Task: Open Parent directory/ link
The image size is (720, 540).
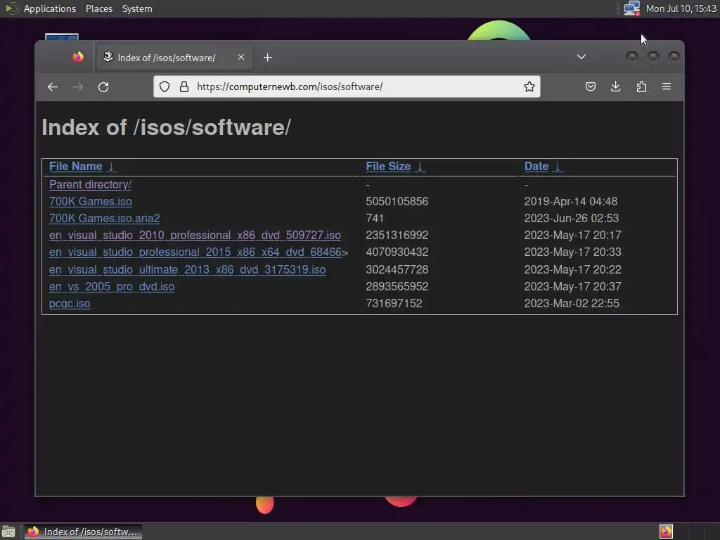Action: coord(90,185)
